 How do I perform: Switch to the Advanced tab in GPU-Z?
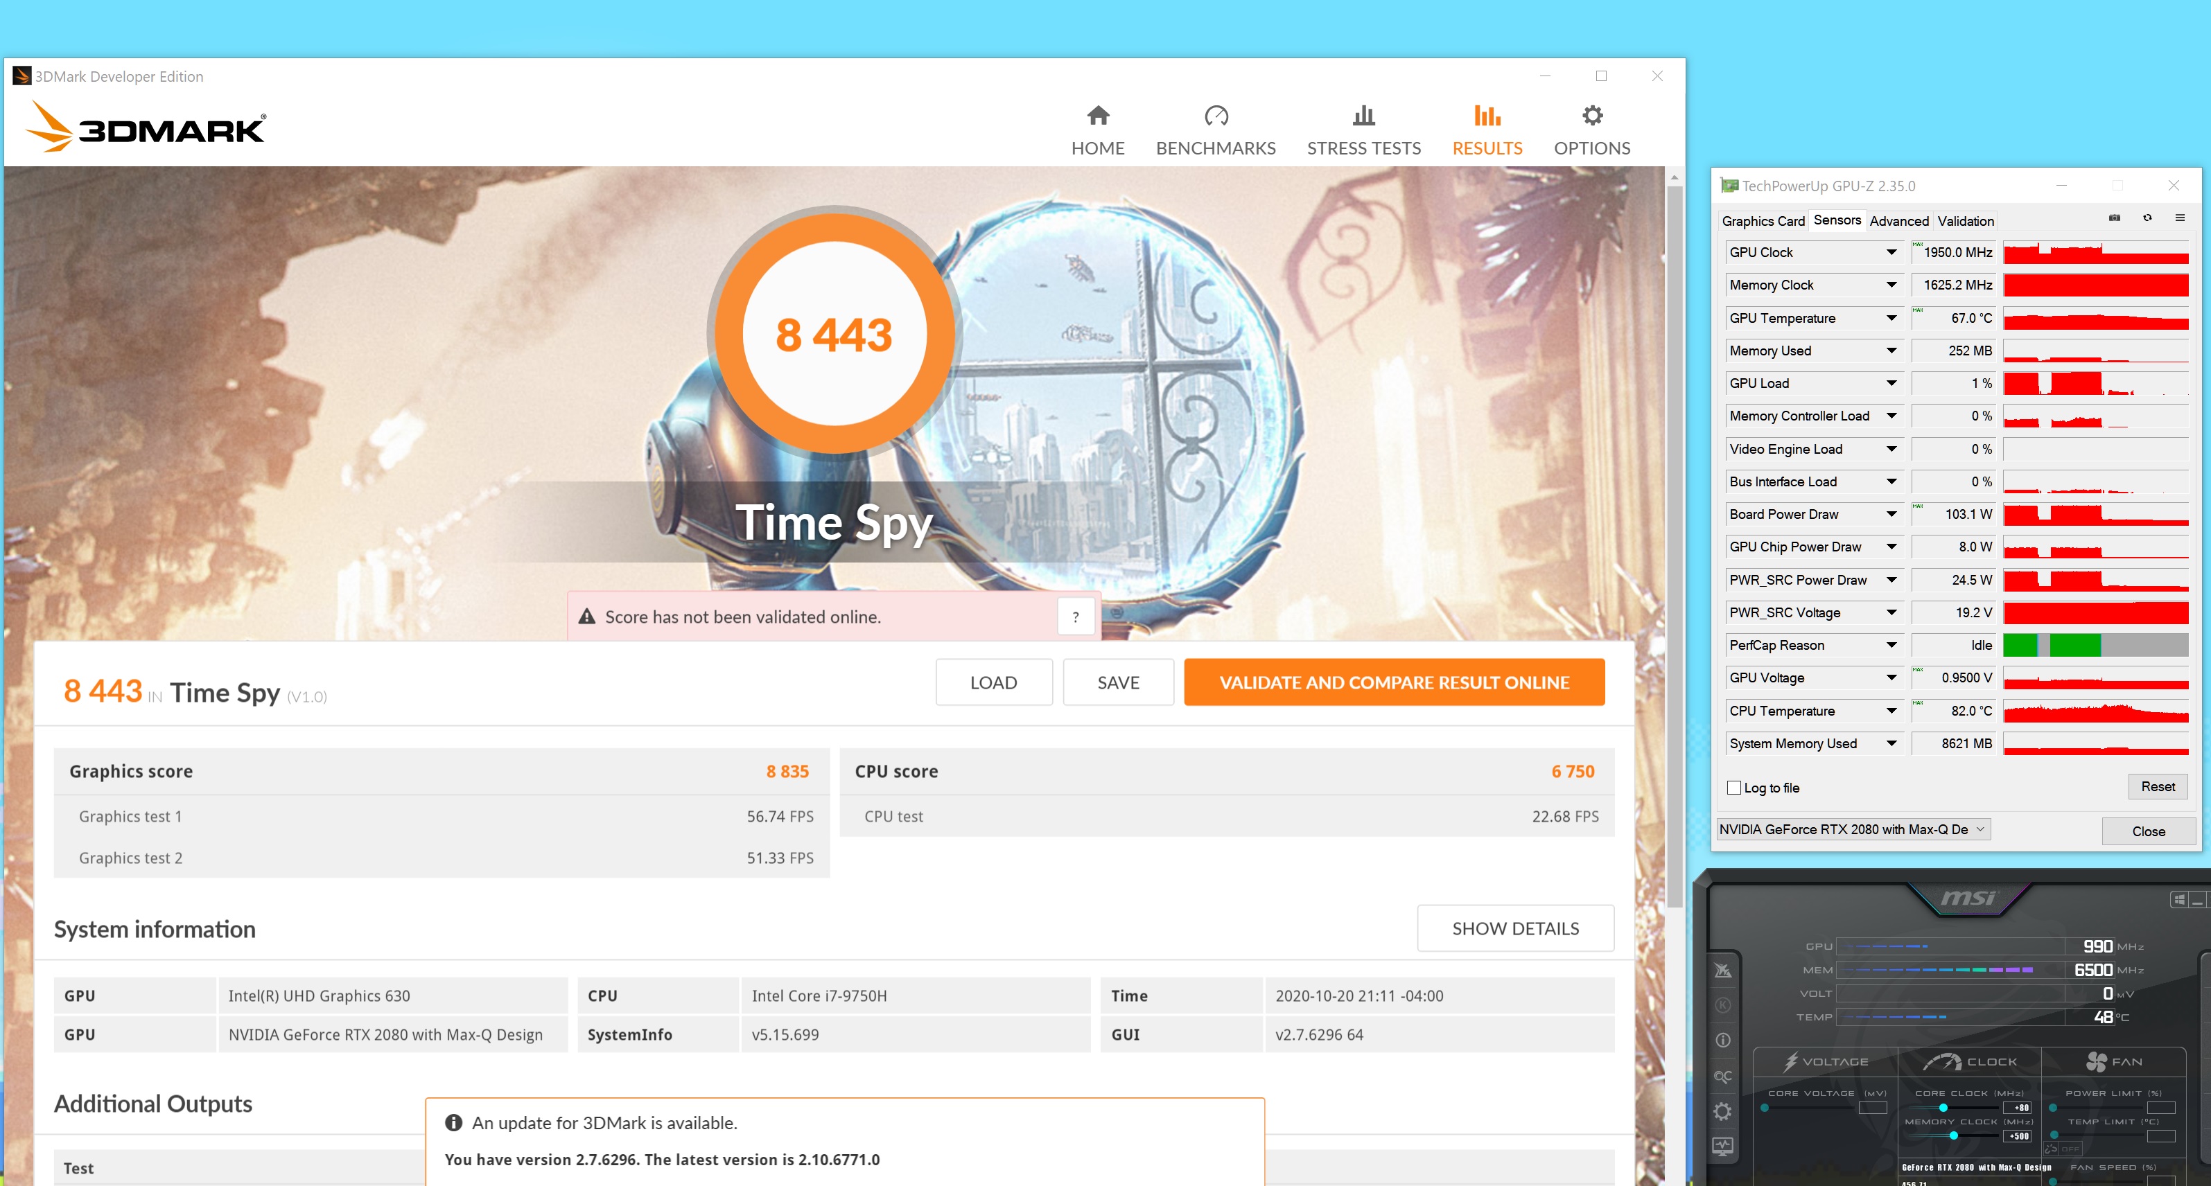pos(1898,220)
